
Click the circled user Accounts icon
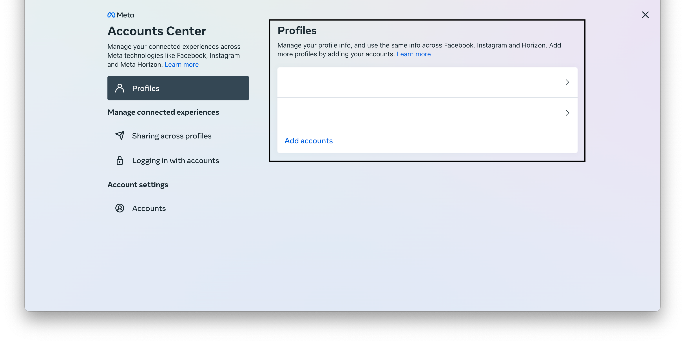tap(120, 208)
